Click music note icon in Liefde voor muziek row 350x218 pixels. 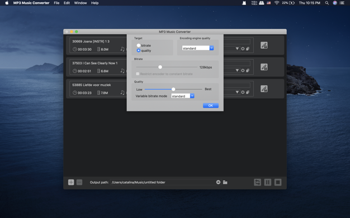pos(122,93)
